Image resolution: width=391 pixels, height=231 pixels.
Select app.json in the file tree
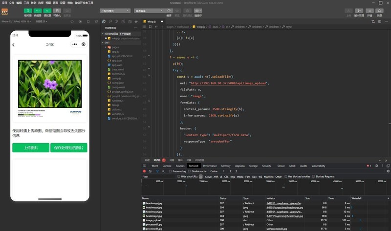[x=117, y=61]
